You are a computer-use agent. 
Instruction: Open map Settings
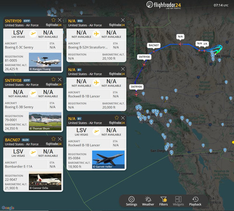click(x=132, y=201)
